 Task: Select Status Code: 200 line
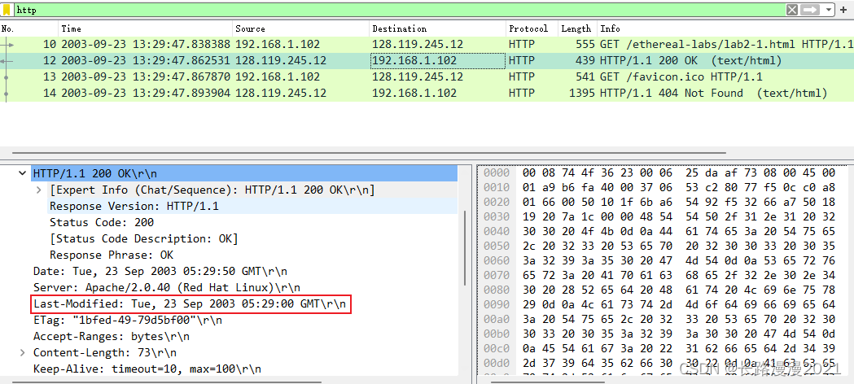101,222
